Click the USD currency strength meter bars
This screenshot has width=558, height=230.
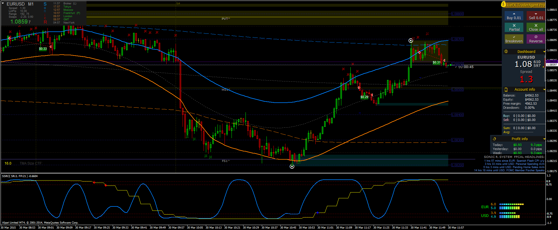pyautogui.click(x=510, y=215)
